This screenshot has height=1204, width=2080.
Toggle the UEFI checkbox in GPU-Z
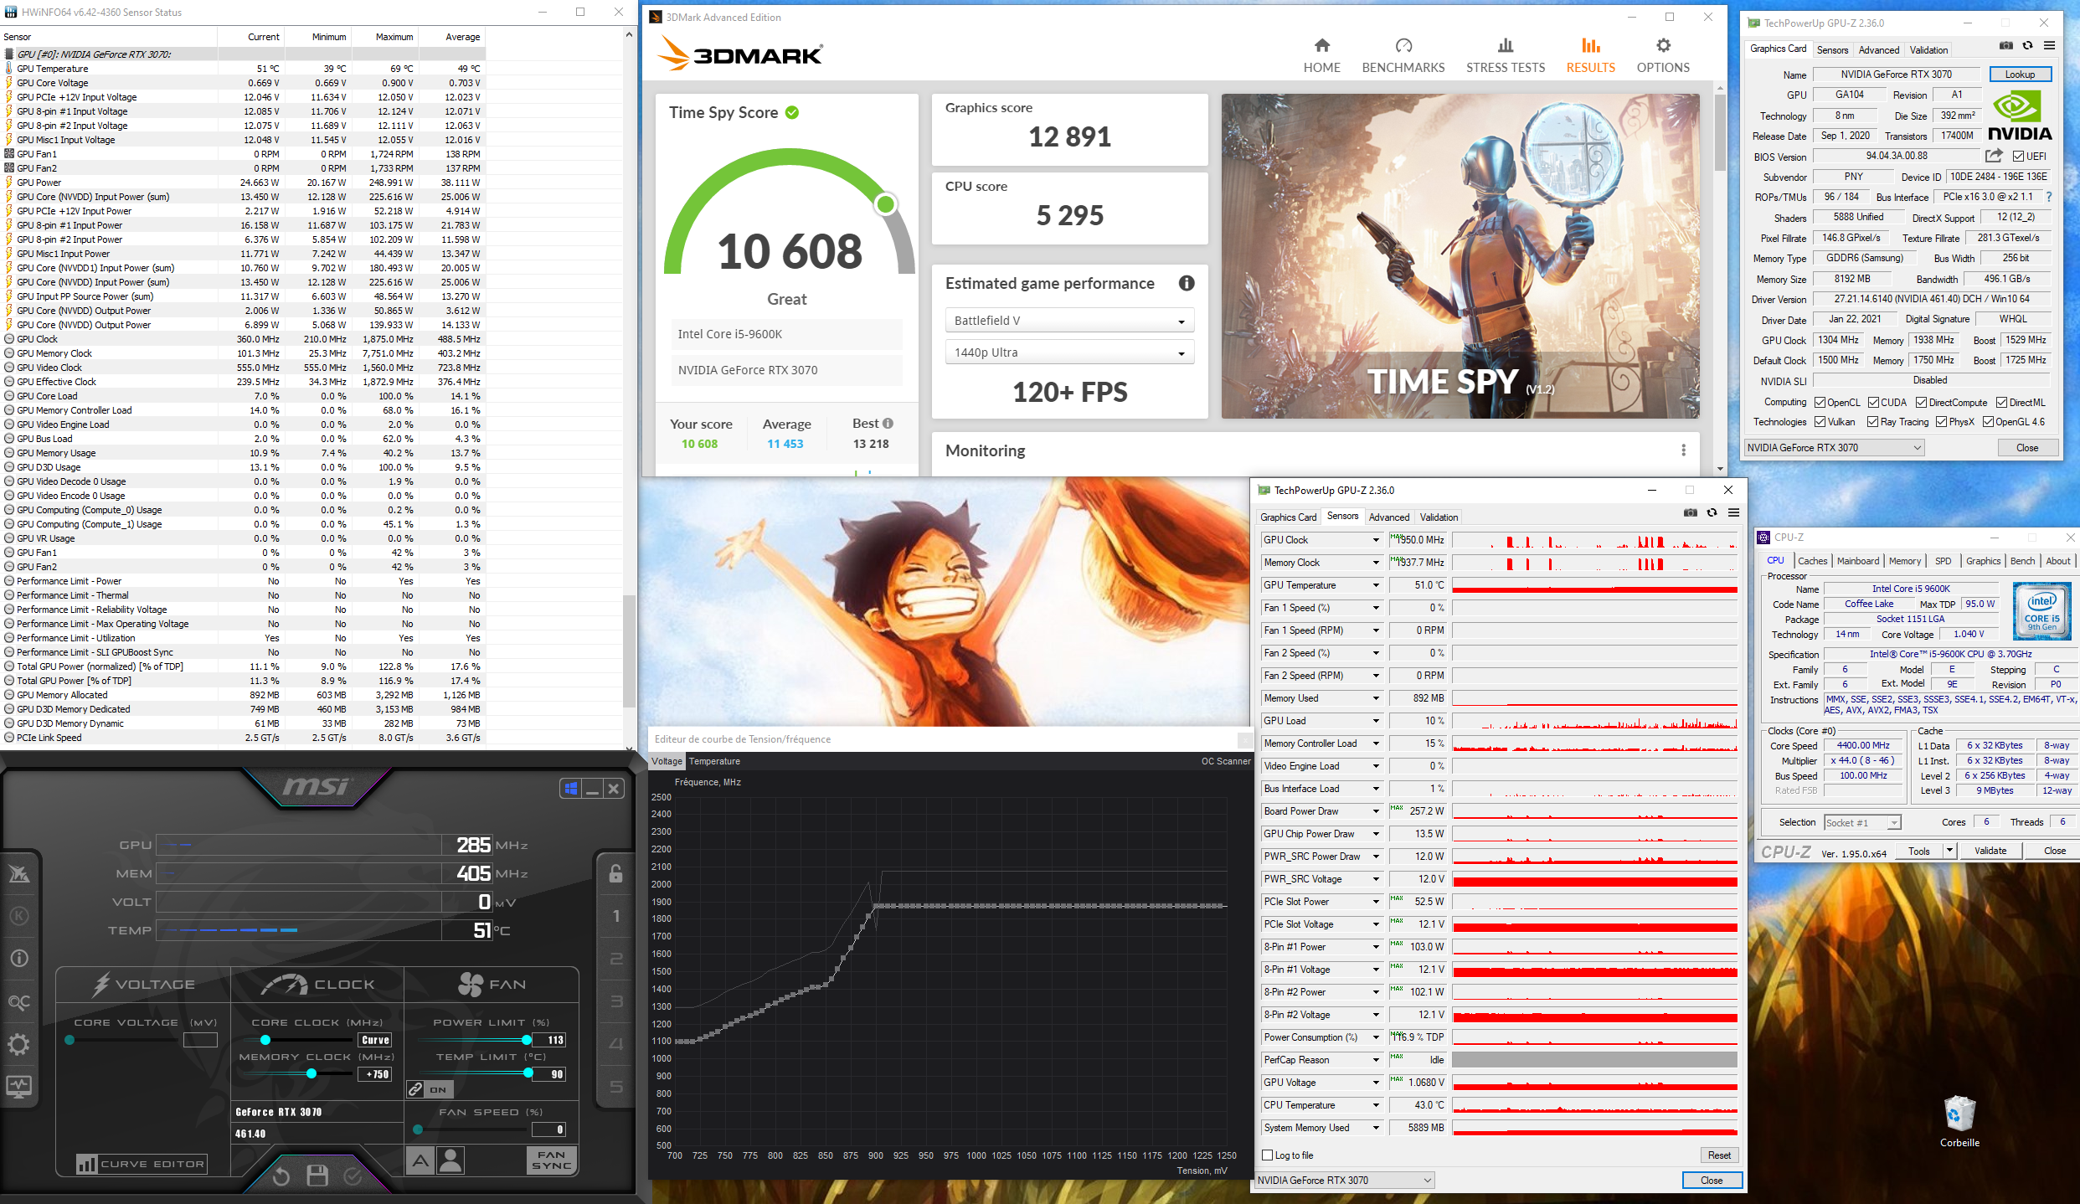click(x=2019, y=157)
